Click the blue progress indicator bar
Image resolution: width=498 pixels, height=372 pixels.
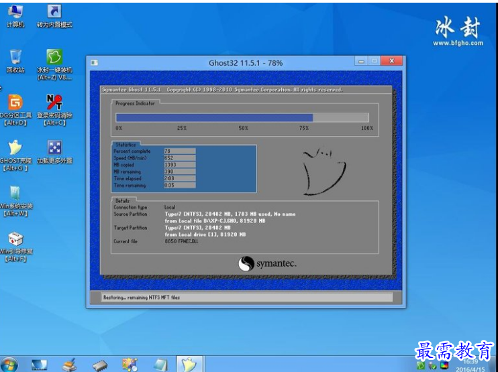click(242, 118)
